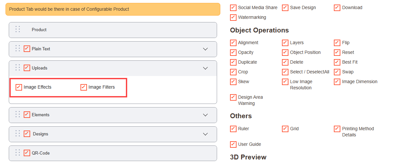Uncheck the QR-Code tab checkbox
This screenshot has height=163, width=402.
click(27, 153)
